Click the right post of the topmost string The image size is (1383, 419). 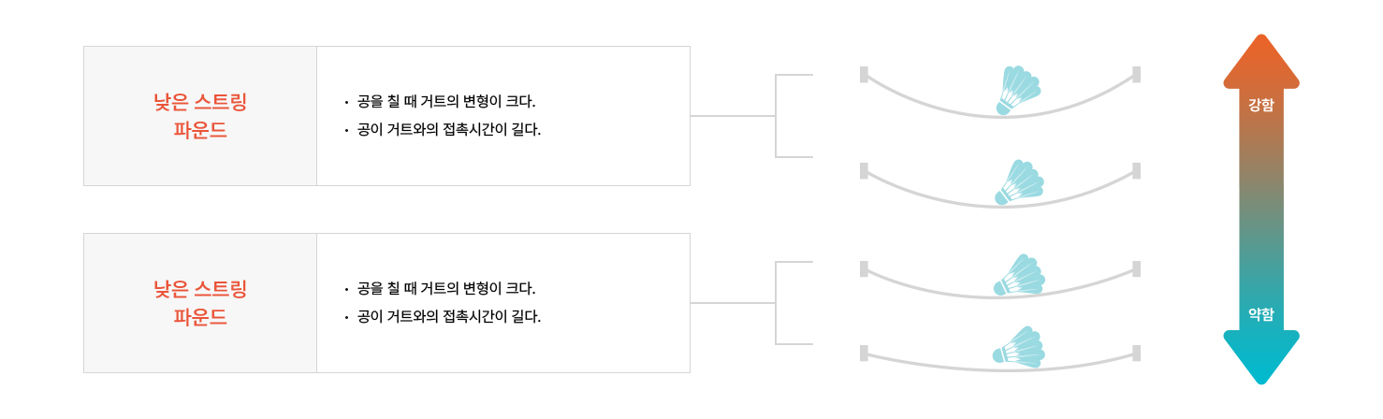tap(1136, 74)
